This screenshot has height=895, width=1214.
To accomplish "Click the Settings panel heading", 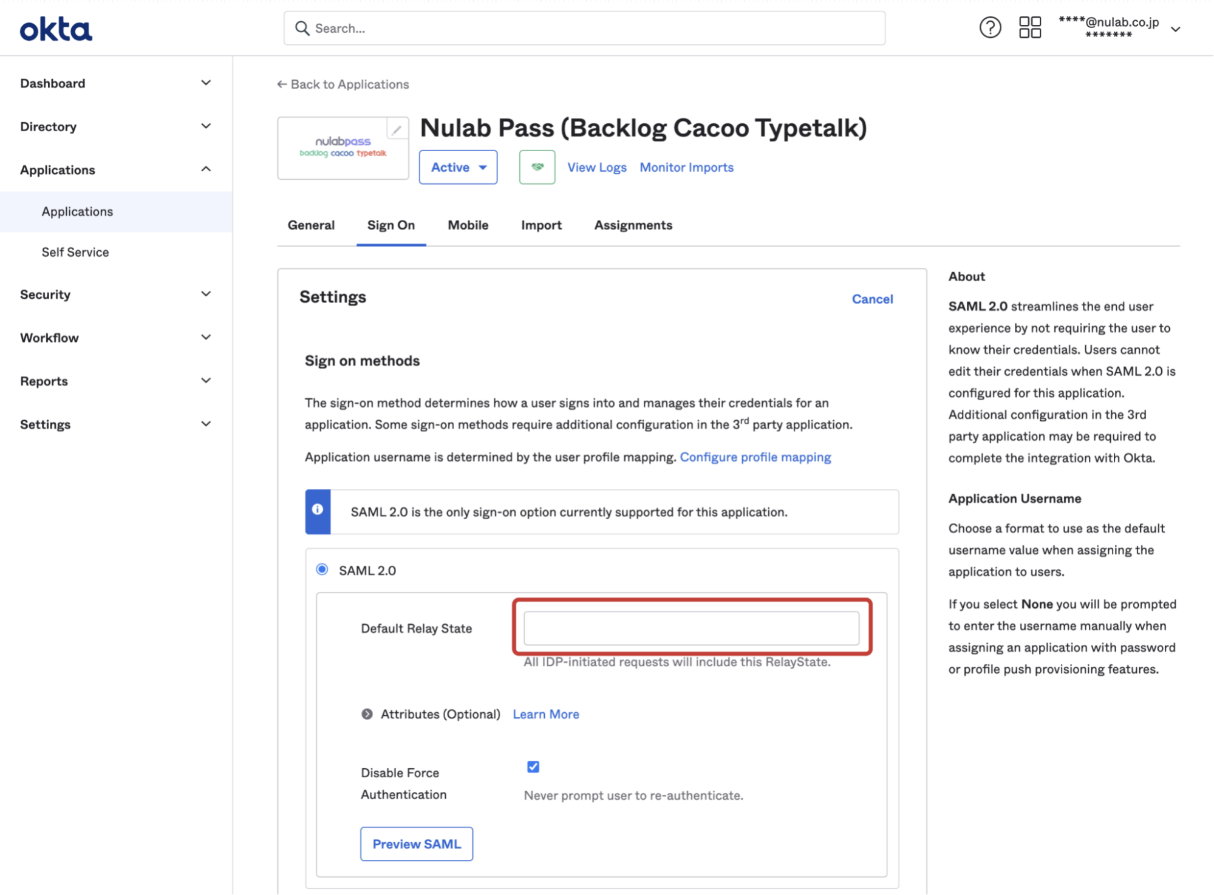I will tap(332, 297).
